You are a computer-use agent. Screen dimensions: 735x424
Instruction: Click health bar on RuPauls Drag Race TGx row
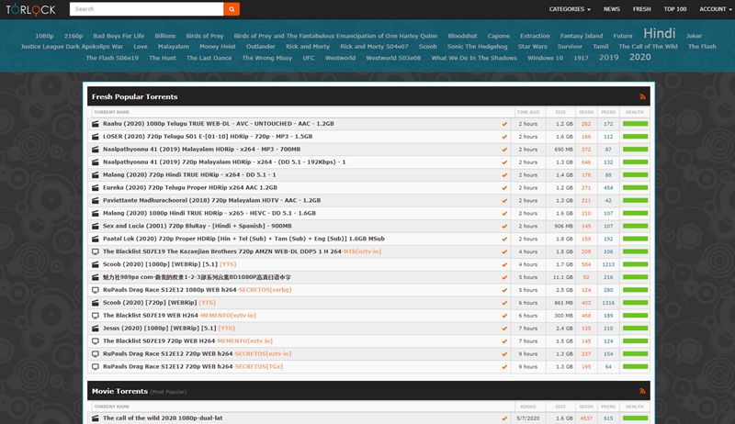635,367
